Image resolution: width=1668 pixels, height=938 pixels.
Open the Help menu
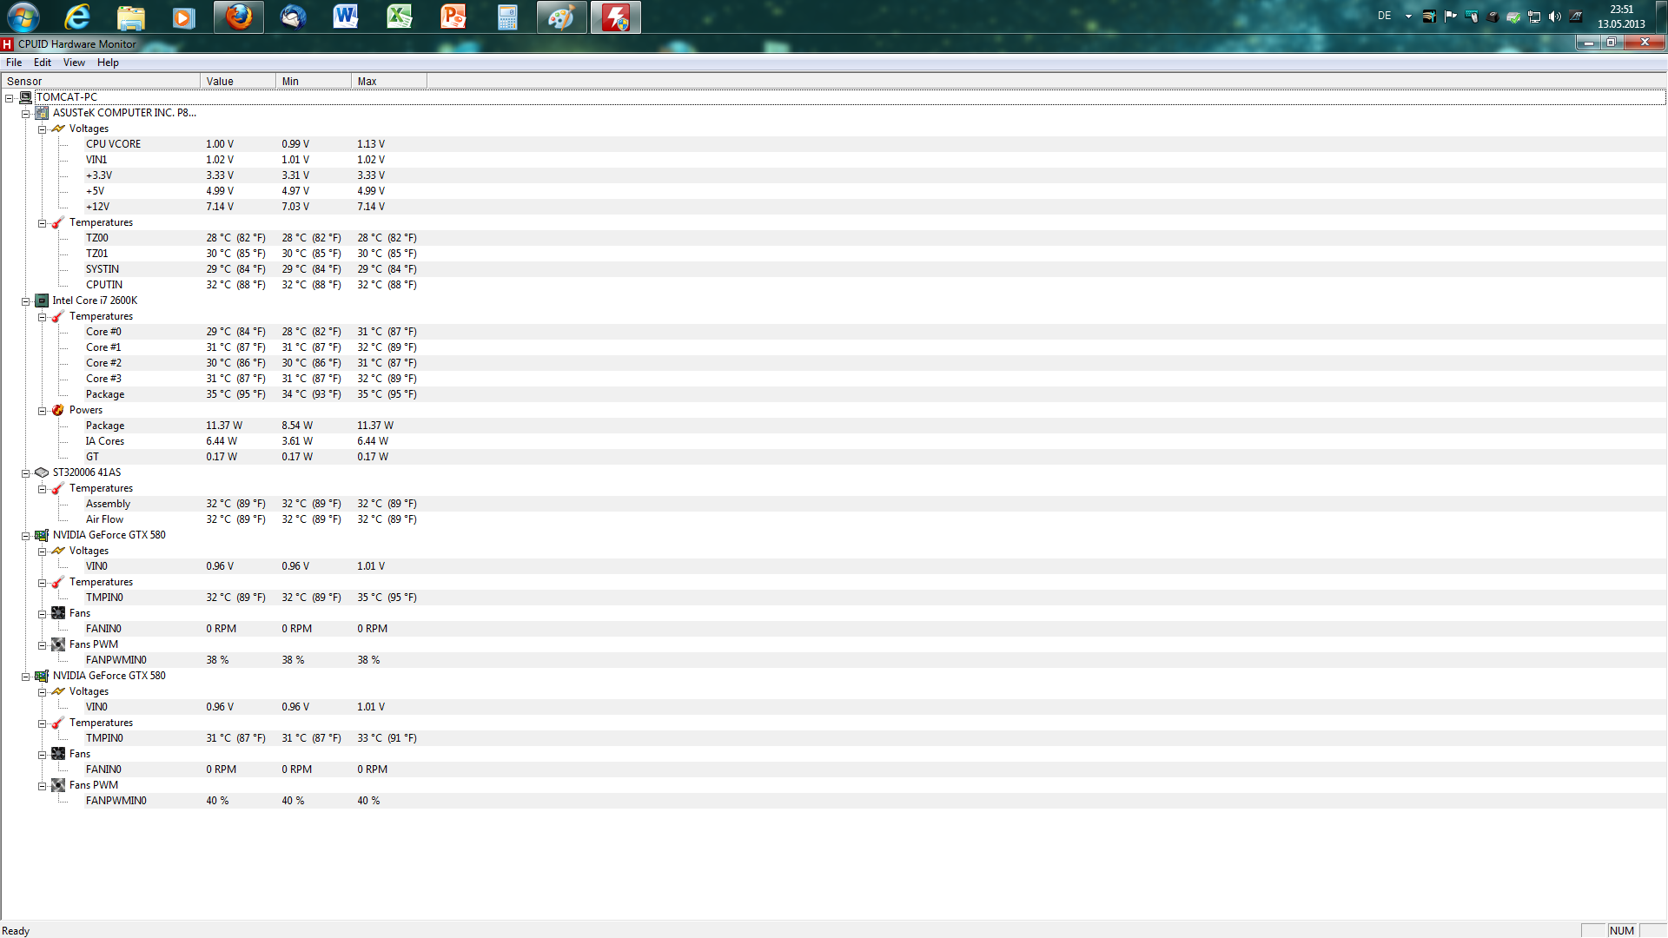108,63
